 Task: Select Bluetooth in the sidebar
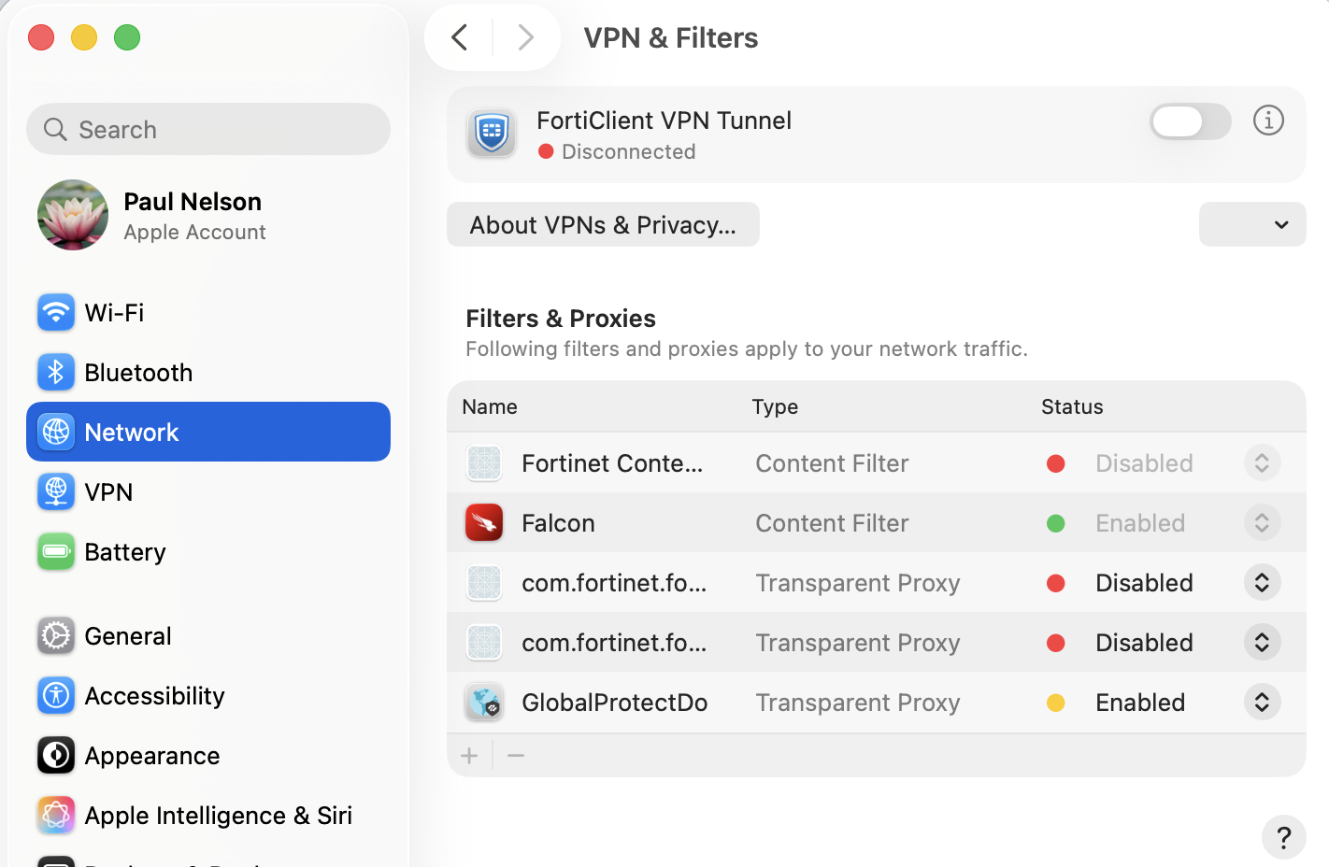pyautogui.click(x=138, y=373)
